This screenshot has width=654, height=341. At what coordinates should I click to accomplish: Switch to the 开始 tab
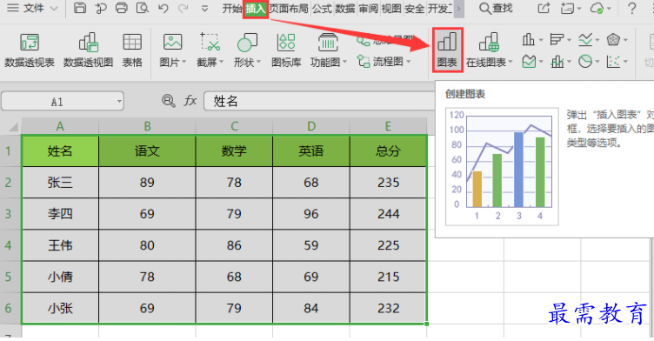click(x=232, y=9)
